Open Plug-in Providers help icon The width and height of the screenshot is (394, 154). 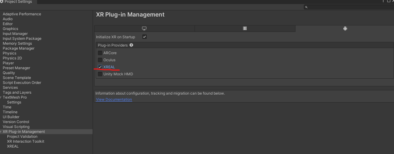pos(131,45)
